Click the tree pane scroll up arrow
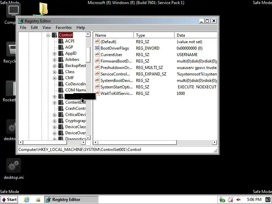Viewport: 272px width, 204px height. (88, 34)
